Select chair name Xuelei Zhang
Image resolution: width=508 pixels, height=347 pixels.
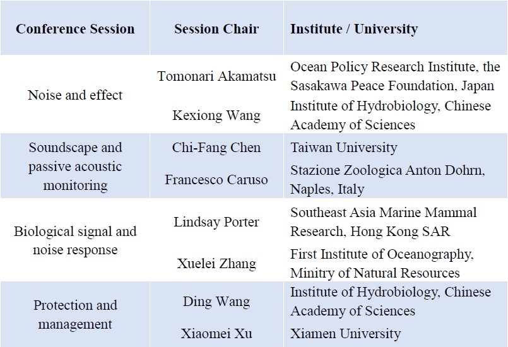click(x=216, y=263)
